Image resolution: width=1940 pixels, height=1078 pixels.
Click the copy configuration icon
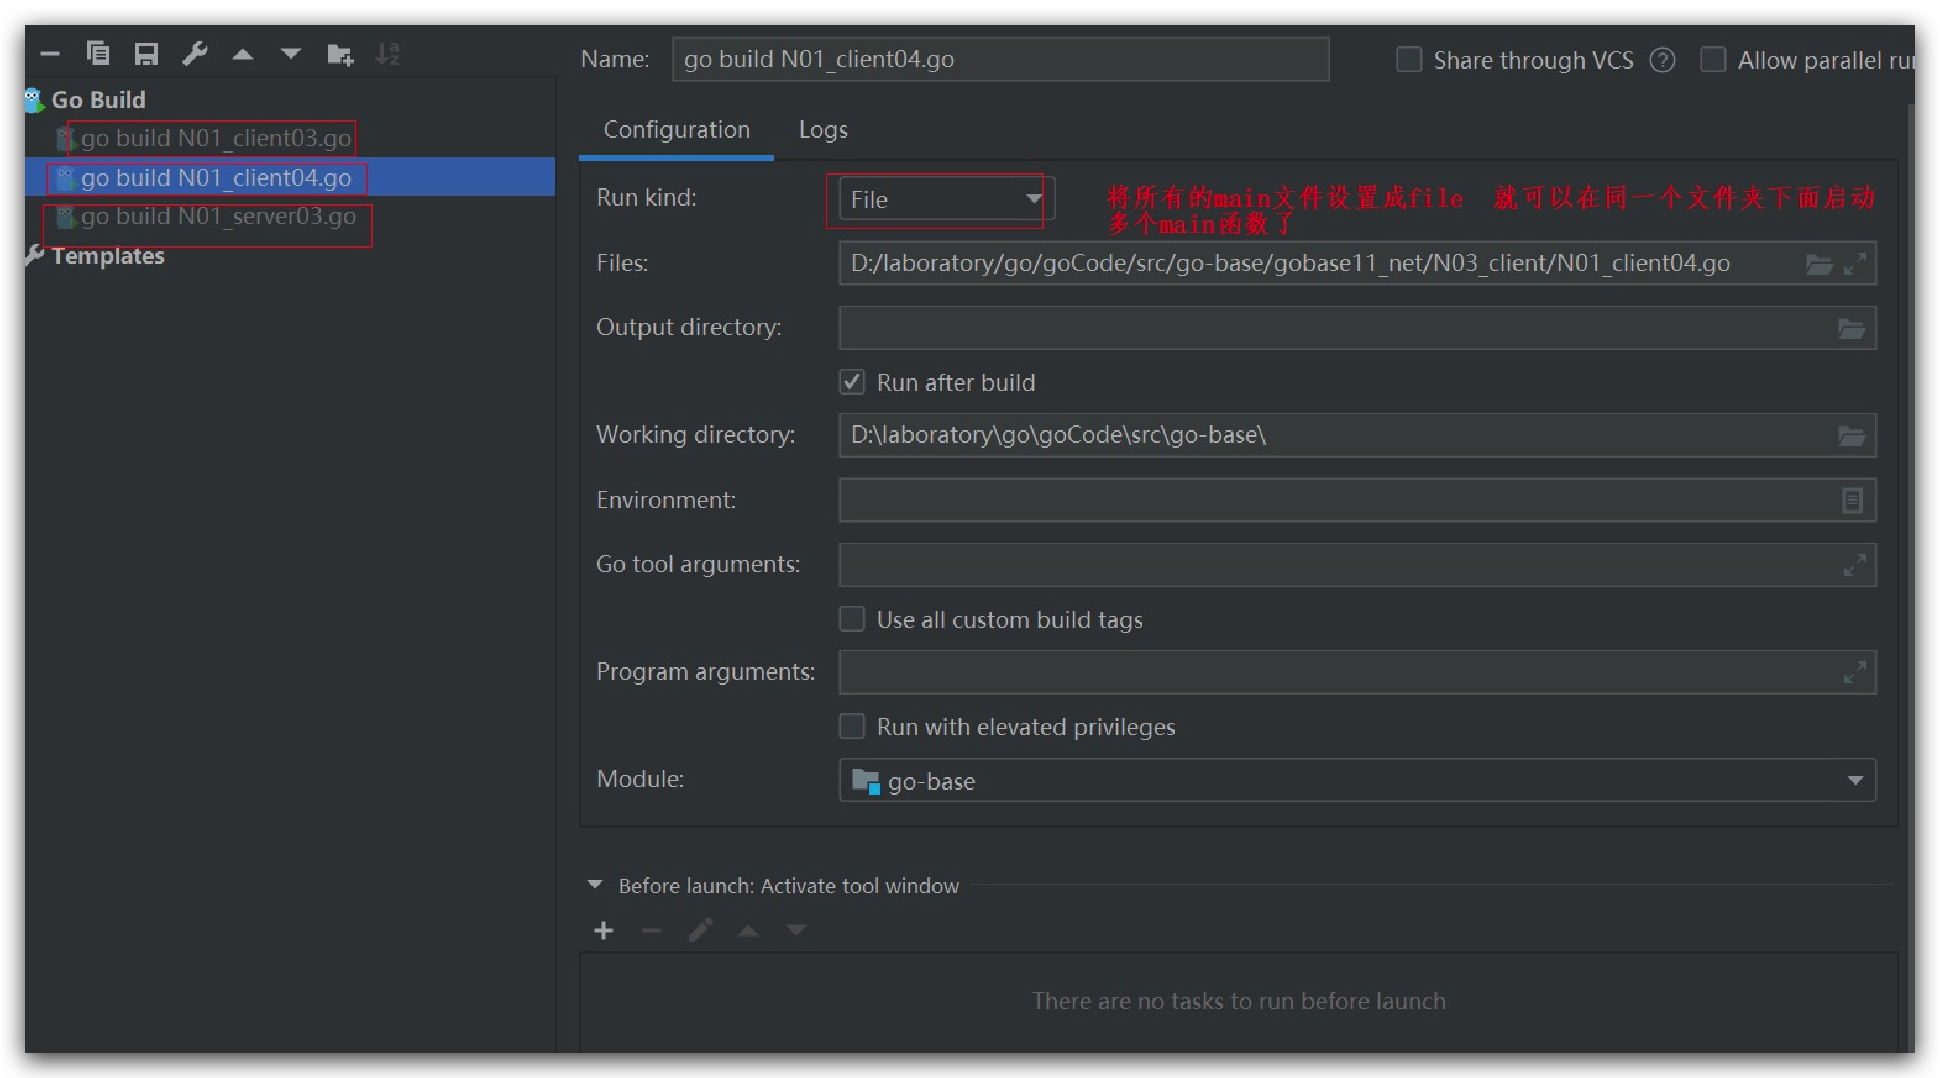[x=98, y=54]
